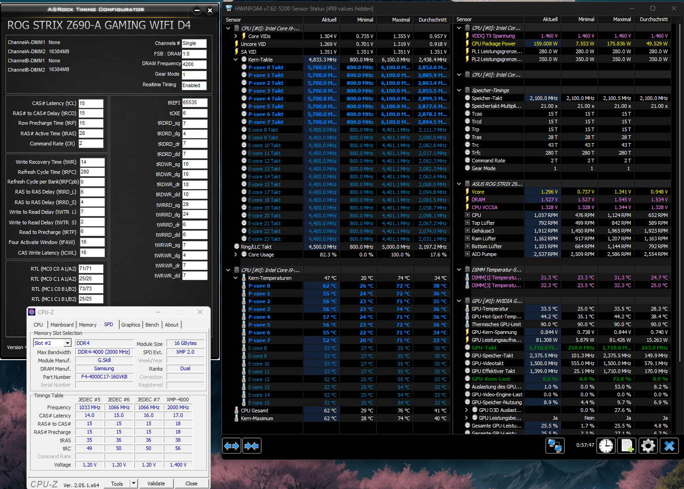Screen dimensions: 684x489
Task: Click the tCL field in ASRock Timing Configurator
Action: 91,103
